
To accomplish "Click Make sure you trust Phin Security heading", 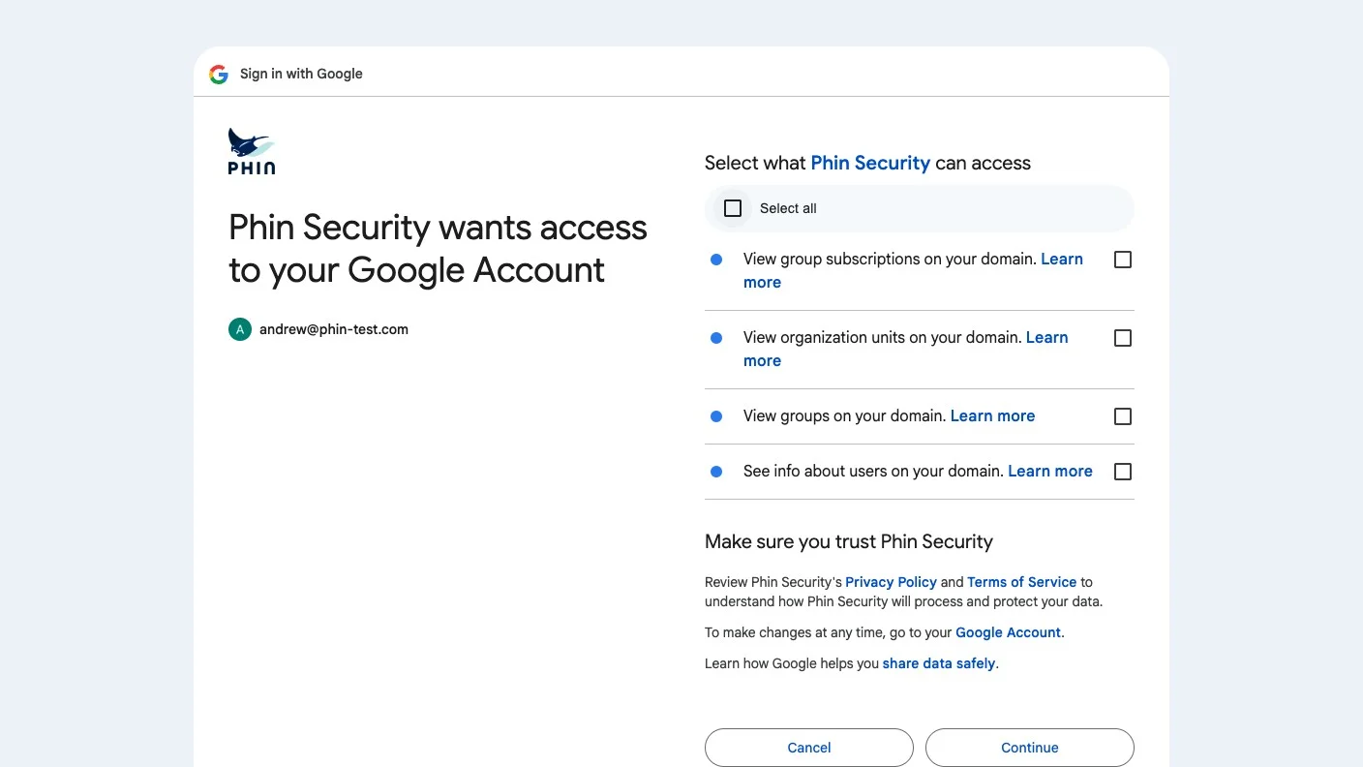I will [849, 541].
